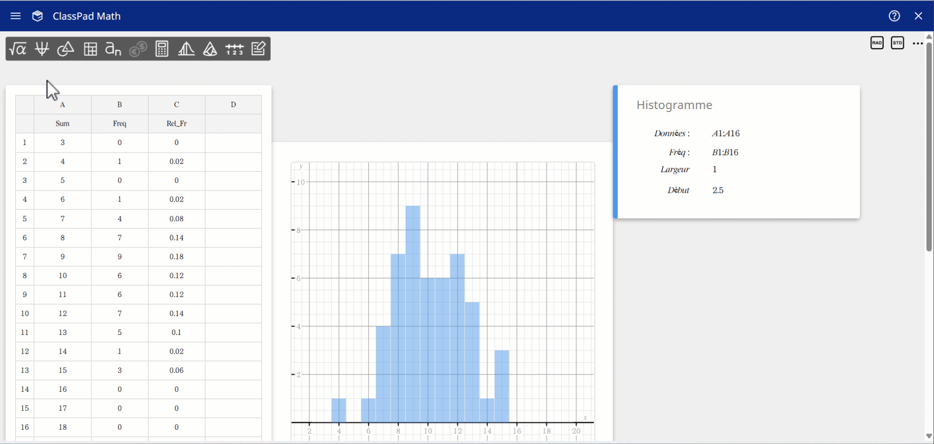Viewport: 934px width, 444px height.
Task: Select the geometry circle and triangle tool
Action: tap(66, 49)
